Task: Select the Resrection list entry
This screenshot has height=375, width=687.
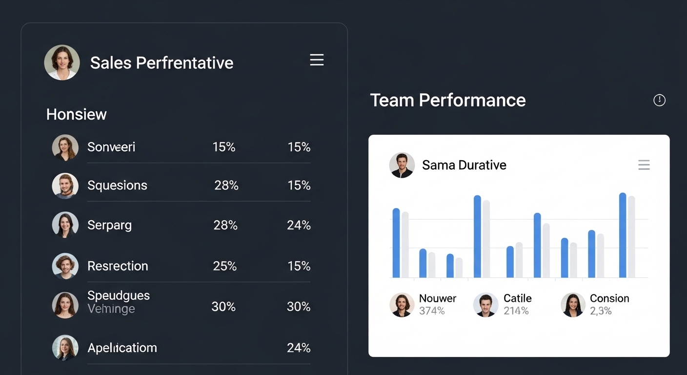Action: click(181, 266)
